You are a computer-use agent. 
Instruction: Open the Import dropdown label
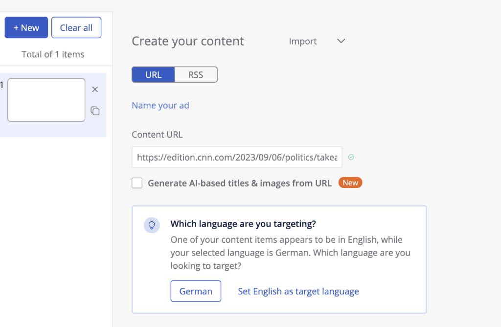click(x=303, y=41)
